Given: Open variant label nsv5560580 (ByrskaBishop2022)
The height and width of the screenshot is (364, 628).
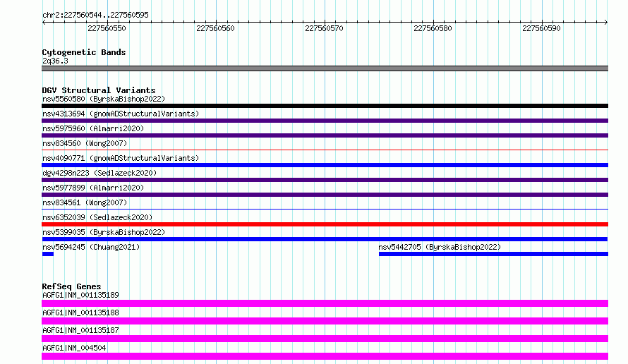Looking at the screenshot, I should 104,99.
